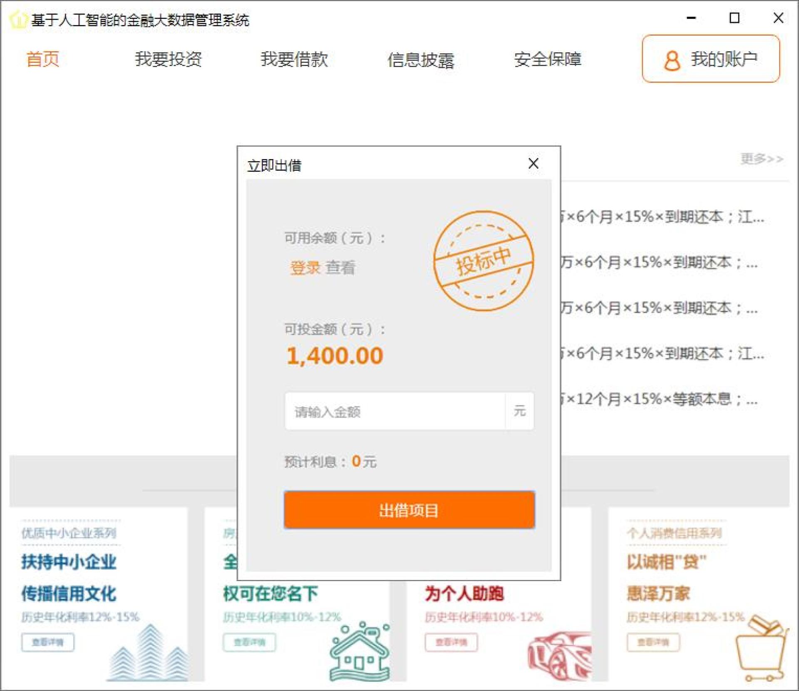Click the house illustration icon

[360, 651]
